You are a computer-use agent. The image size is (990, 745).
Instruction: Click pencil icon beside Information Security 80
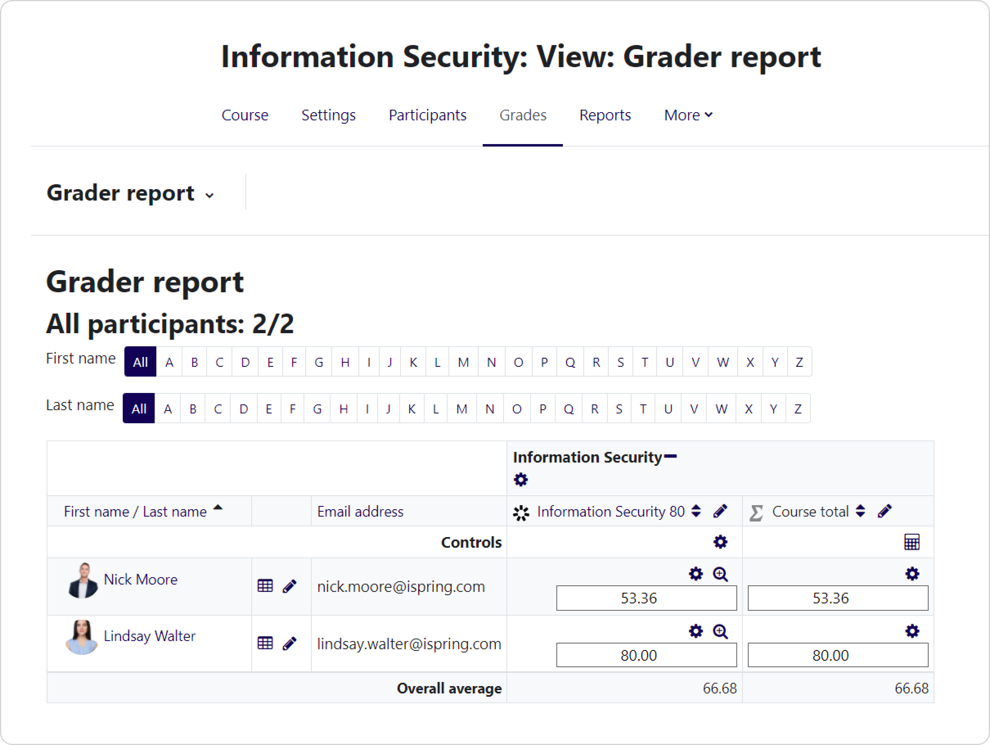pyautogui.click(x=720, y=511)
